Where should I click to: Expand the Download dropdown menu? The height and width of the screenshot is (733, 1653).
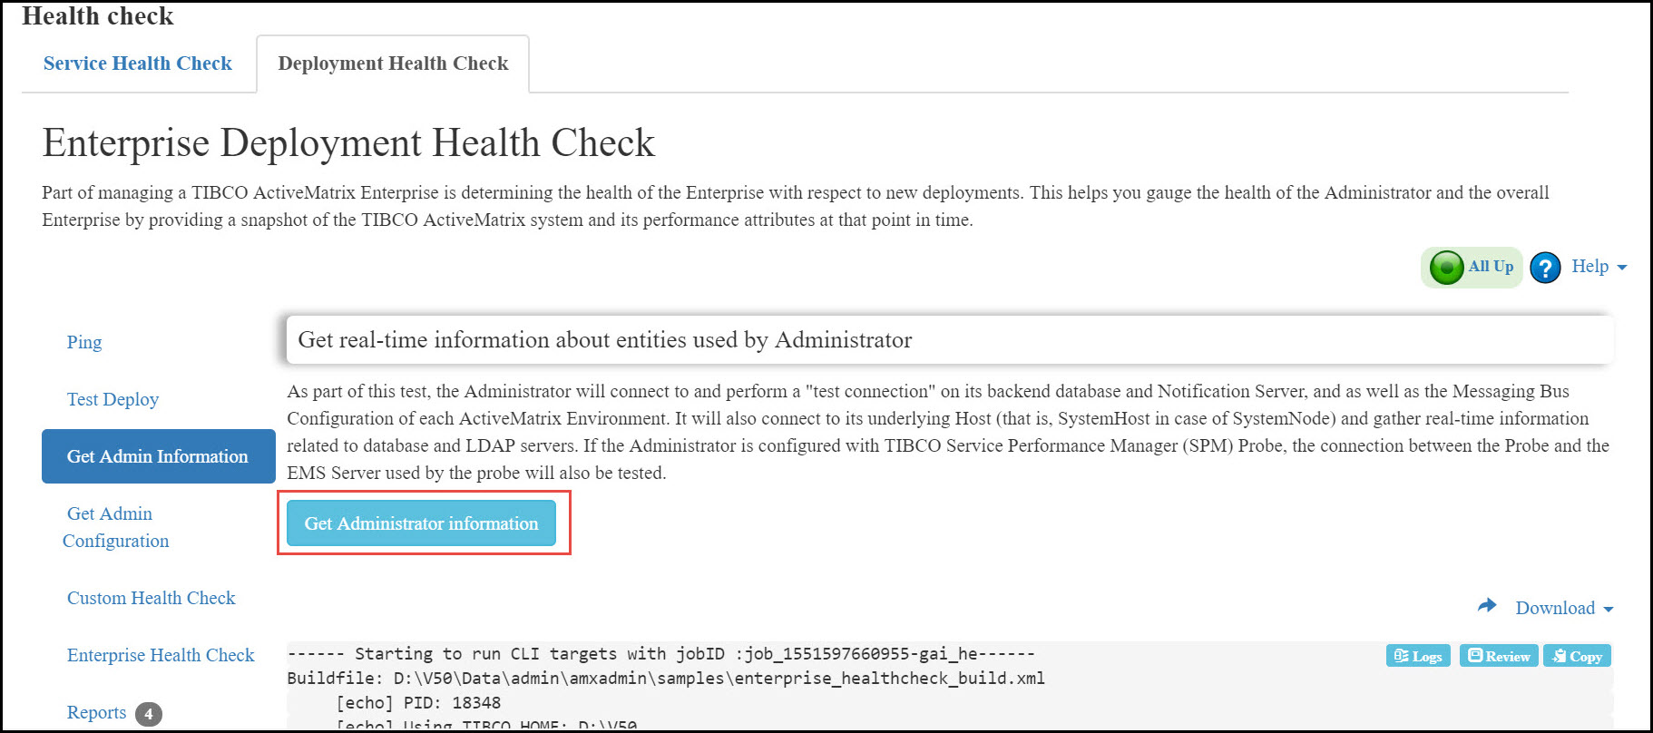1564,608
